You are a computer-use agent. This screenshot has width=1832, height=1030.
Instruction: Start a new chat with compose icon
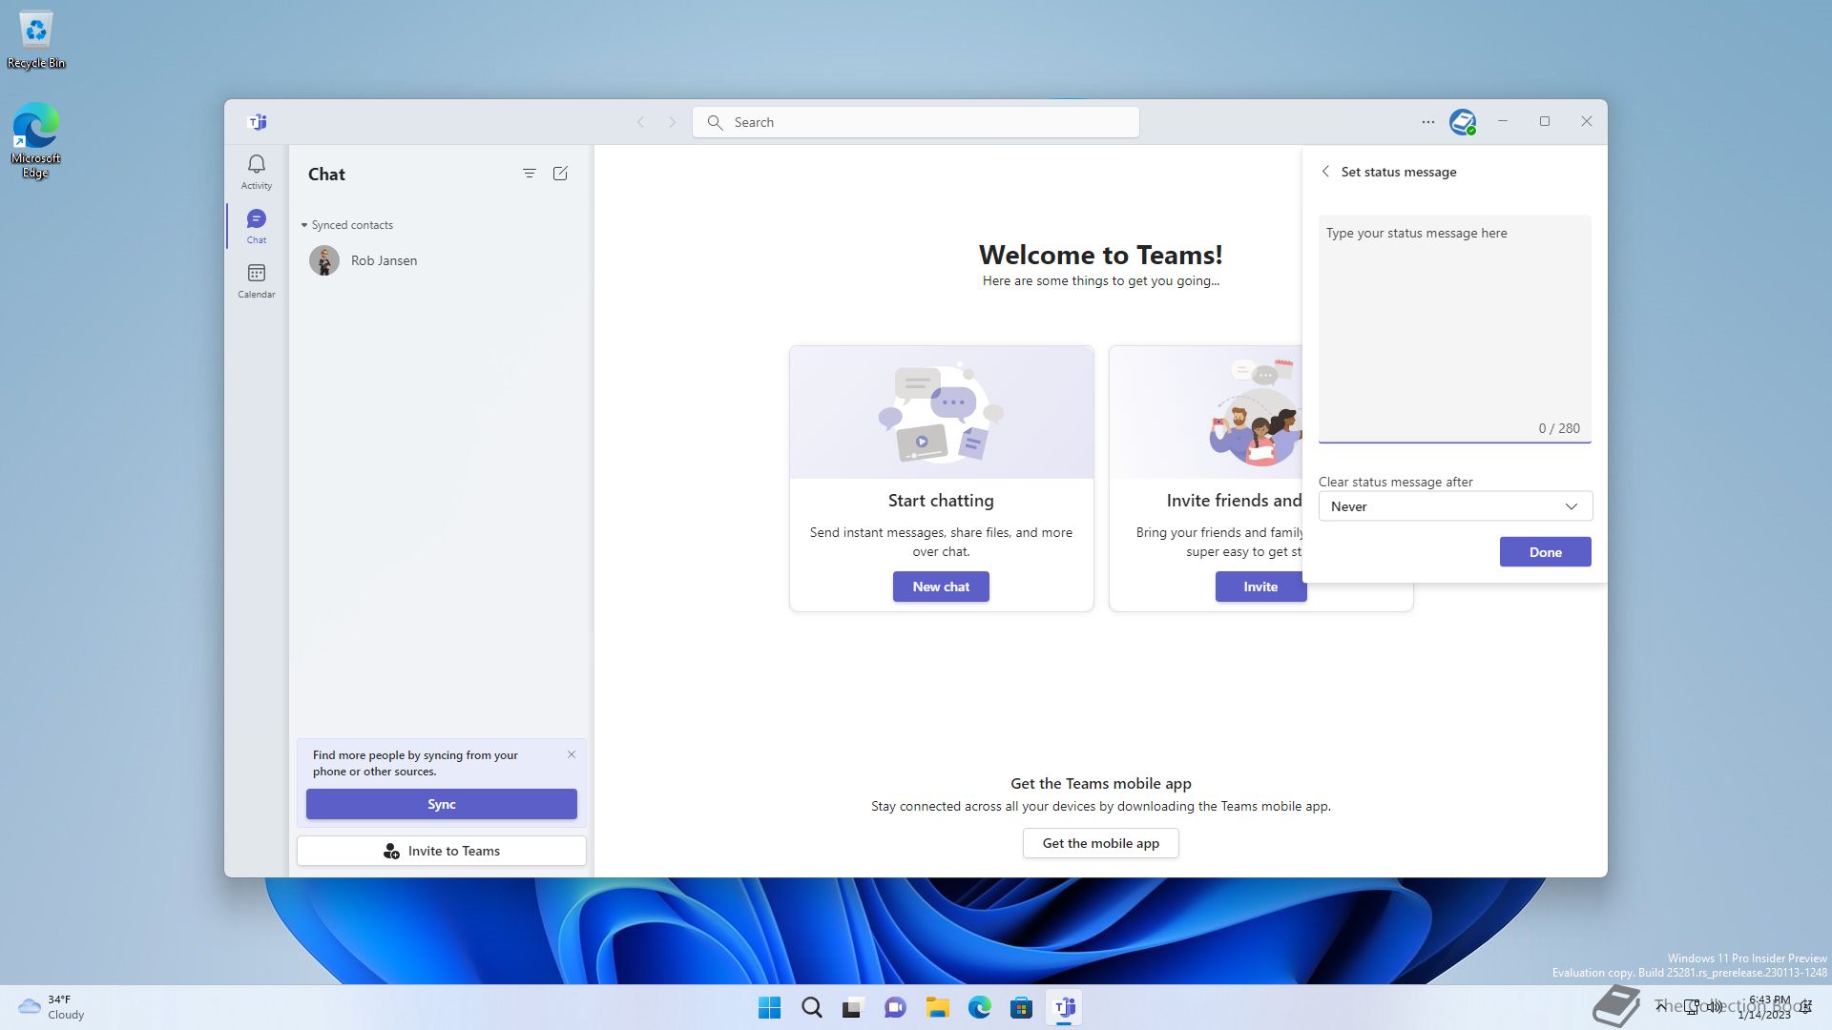click(560, 174)
